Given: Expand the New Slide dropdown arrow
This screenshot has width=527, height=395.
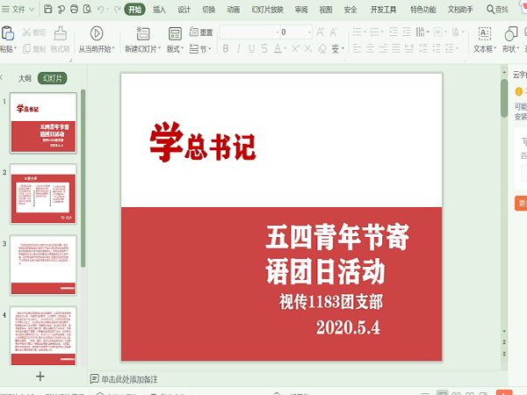Looking at the screenshot, I should (159, 49).
